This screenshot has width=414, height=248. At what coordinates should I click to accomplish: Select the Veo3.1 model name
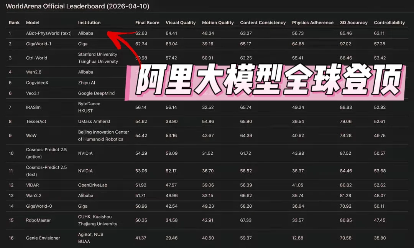point(33,93)
